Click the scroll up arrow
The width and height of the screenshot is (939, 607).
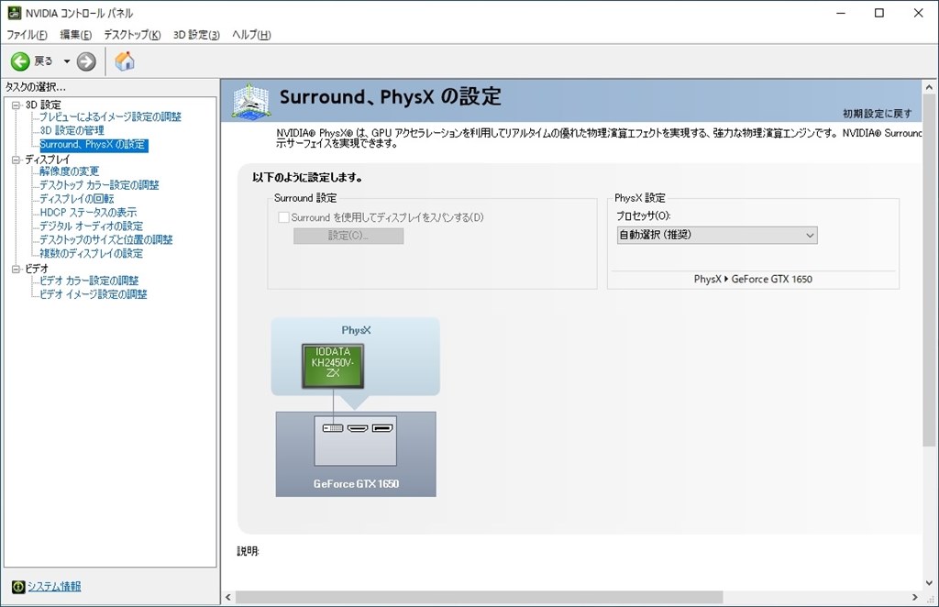pyautogui.click(x=929, y=87)
